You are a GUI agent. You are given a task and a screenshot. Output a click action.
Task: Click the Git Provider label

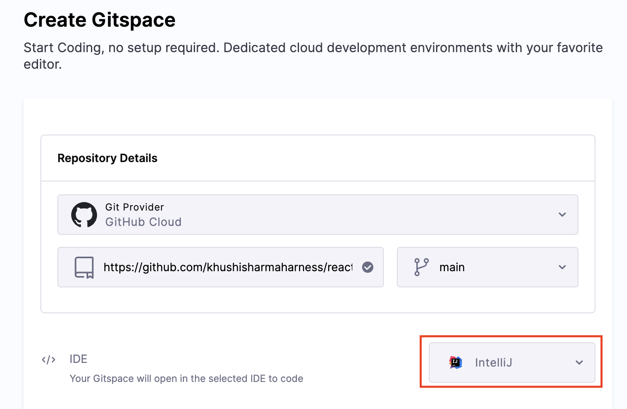134,207
